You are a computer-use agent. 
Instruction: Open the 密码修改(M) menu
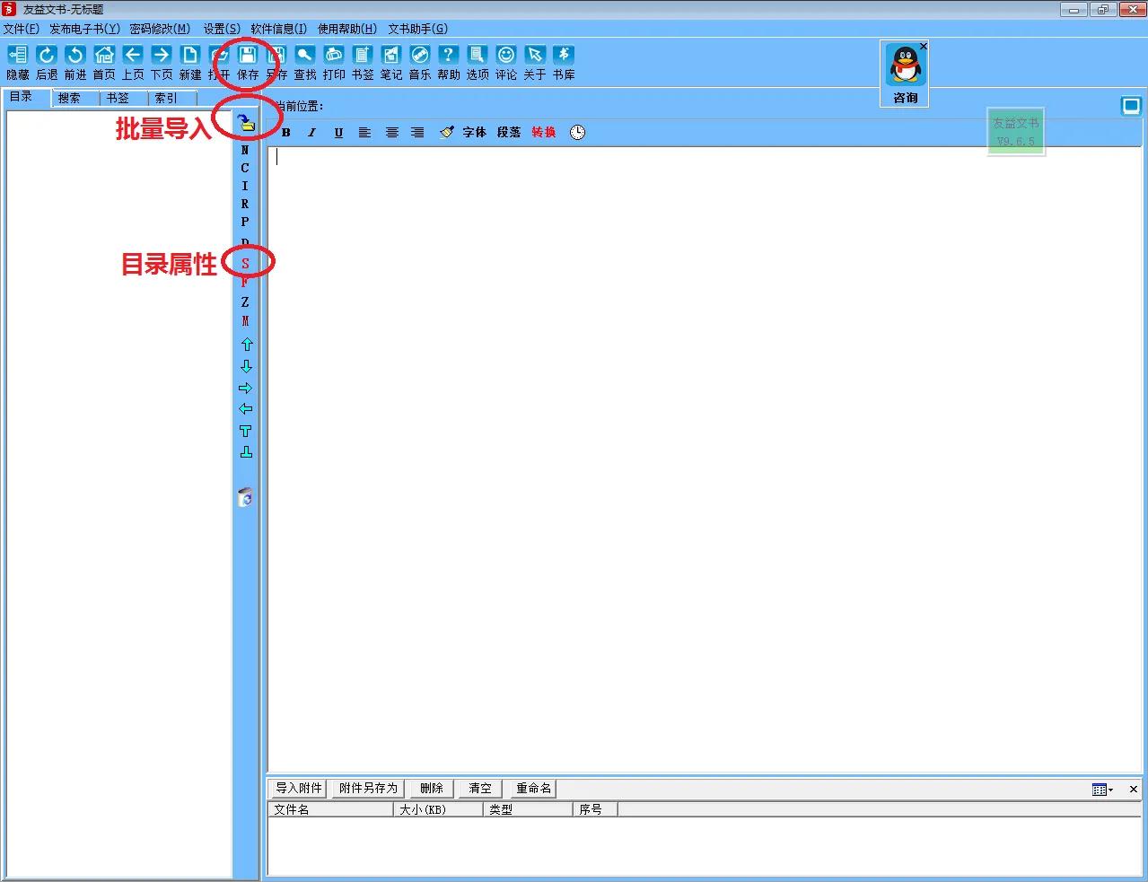click(160, 29)
